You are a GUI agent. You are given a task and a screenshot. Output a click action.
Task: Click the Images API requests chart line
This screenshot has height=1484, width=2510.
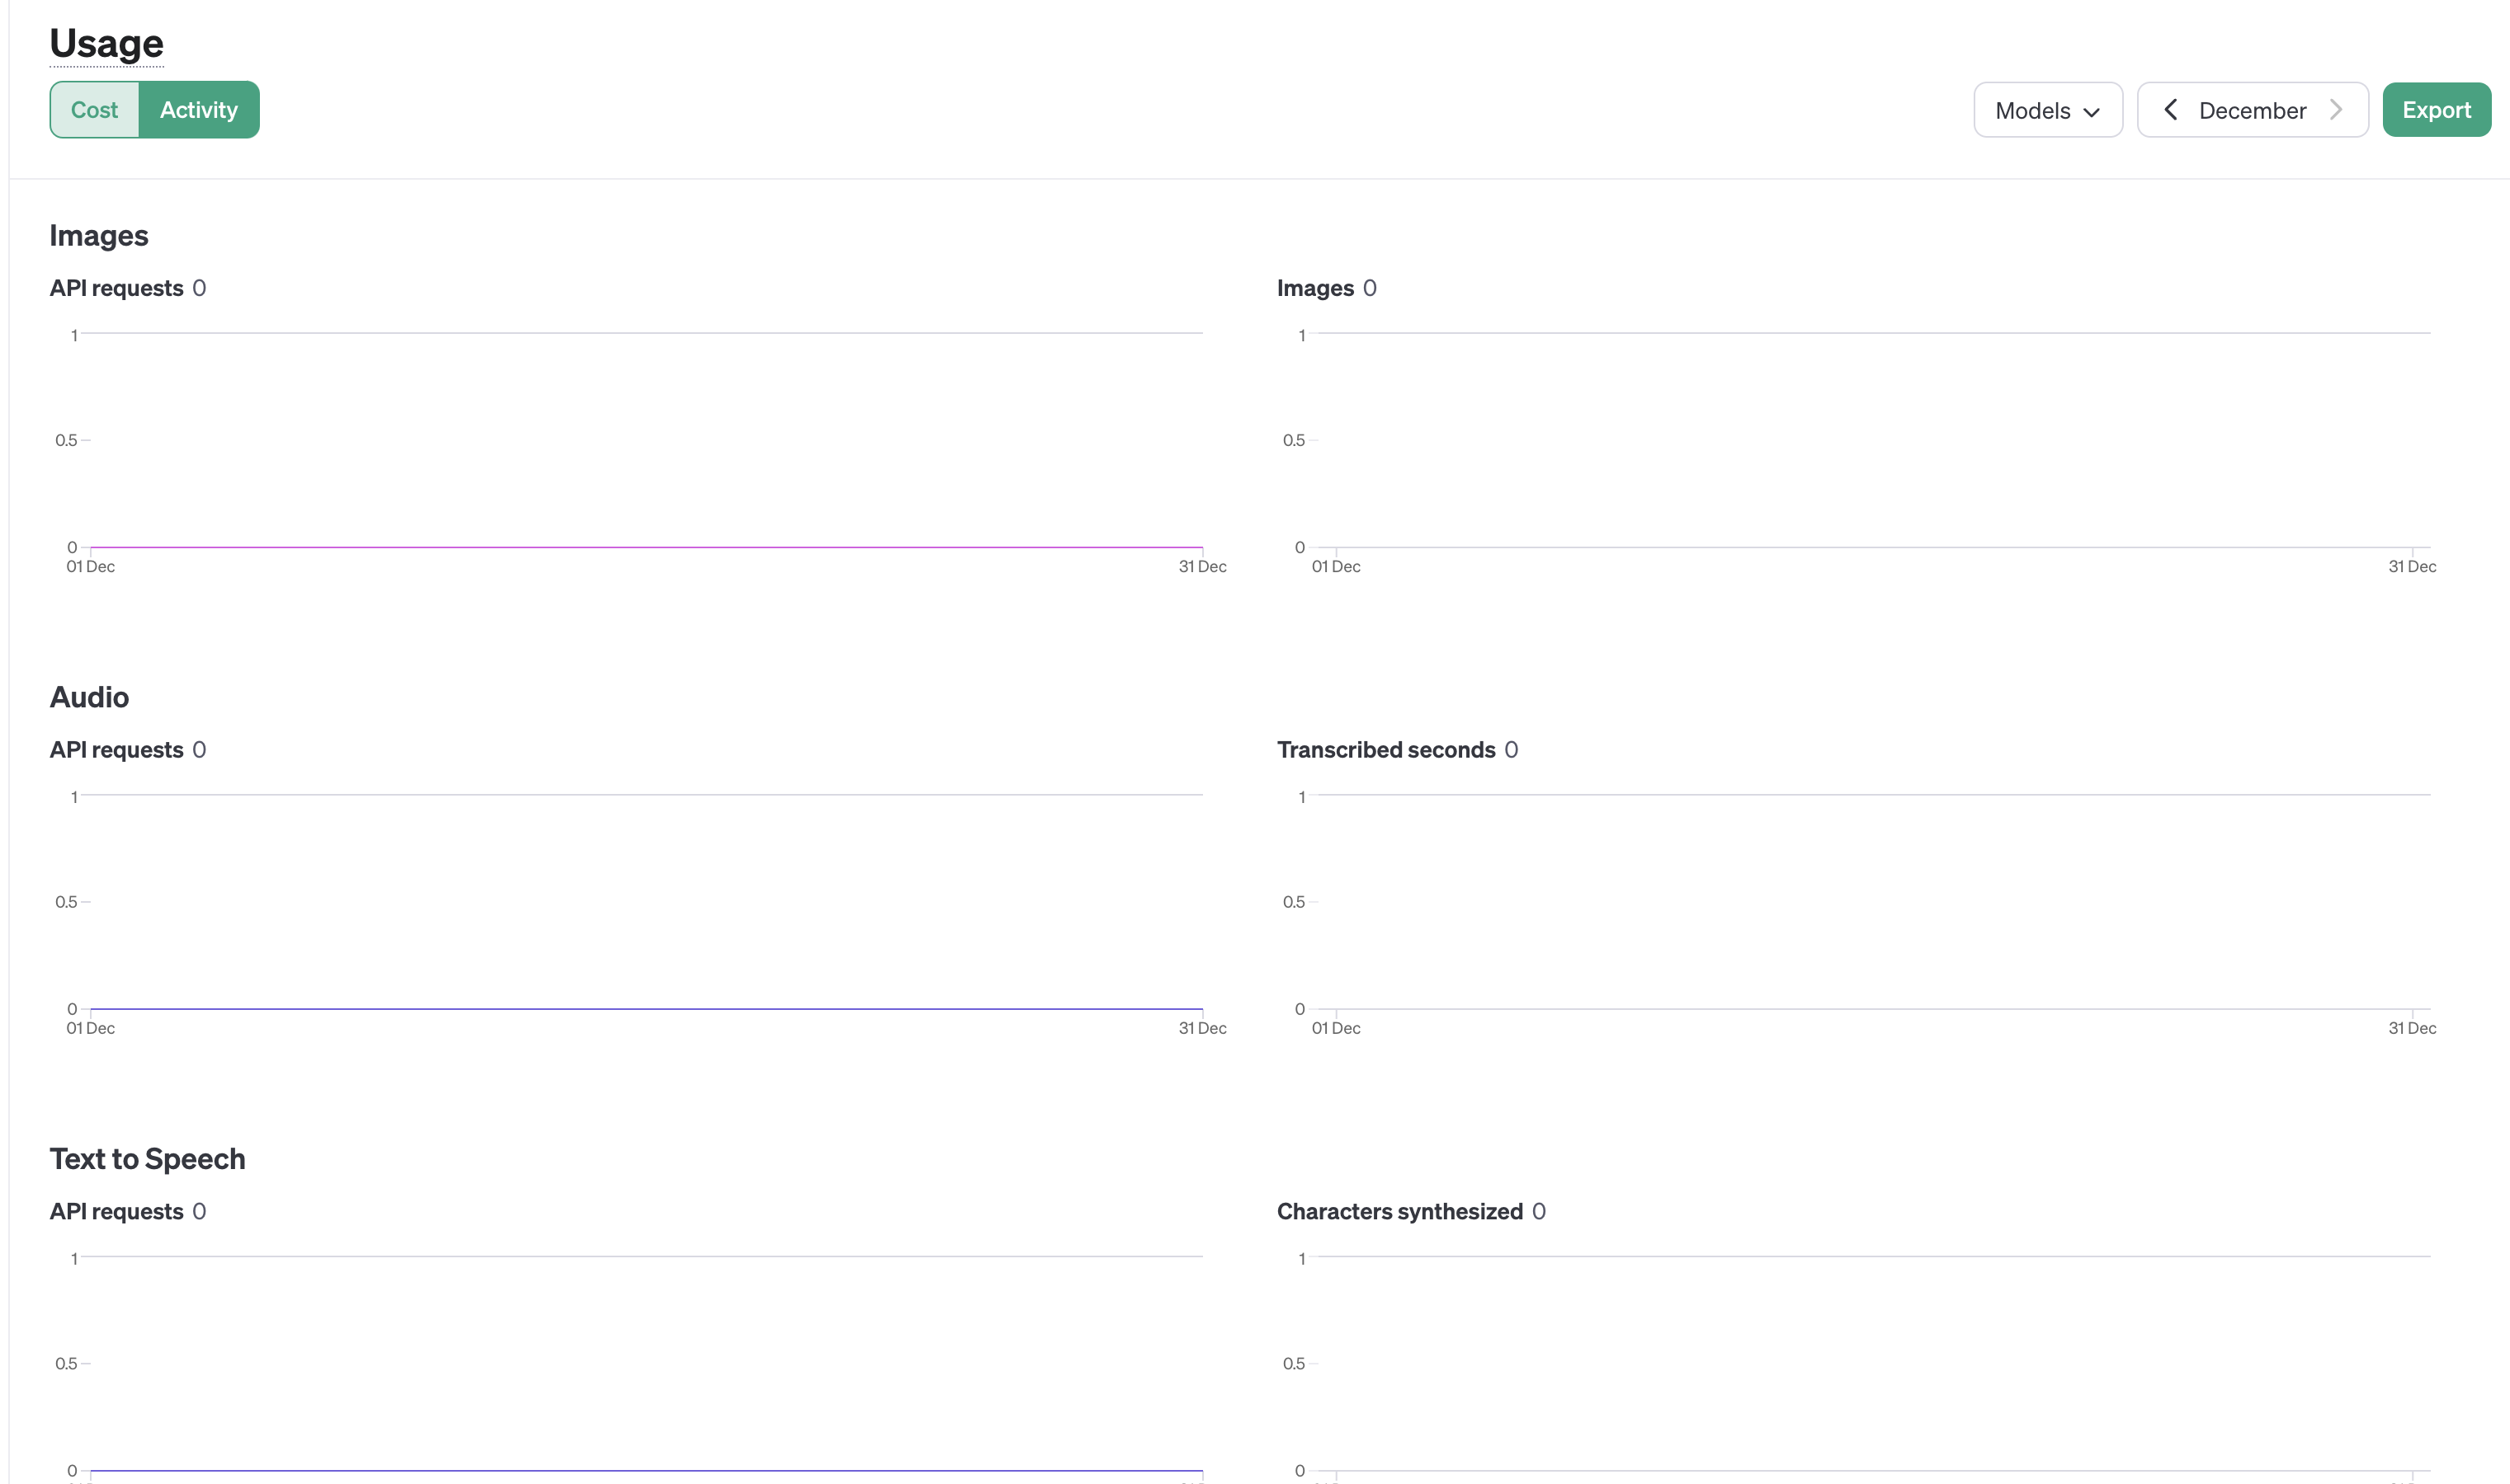pyautogui.click(x=645, y=547)
